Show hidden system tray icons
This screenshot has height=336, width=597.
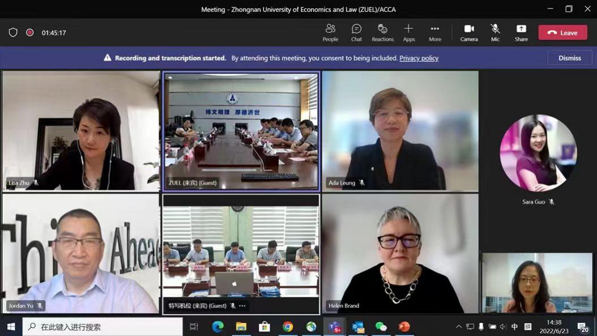coord(459,327)
